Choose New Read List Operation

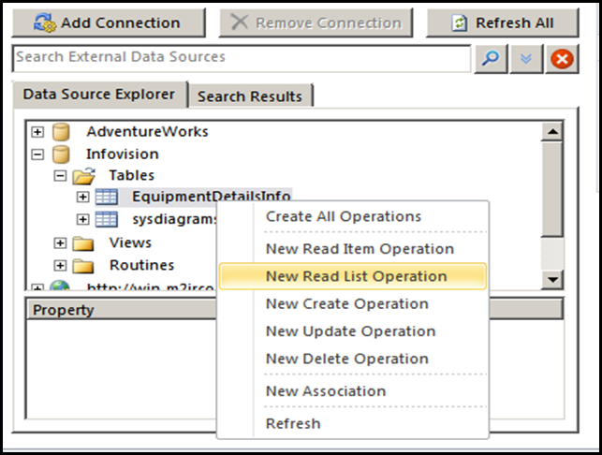coord(353,276)
